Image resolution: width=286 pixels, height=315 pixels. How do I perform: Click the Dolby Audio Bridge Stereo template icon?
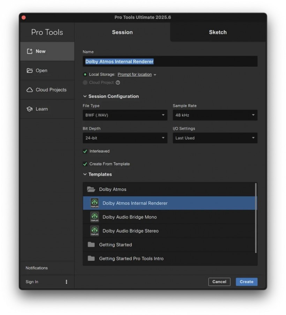pos(95,231)
